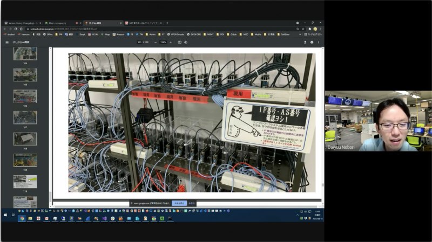Expand the MGMT bookmark folder
Image resolution: width=432 pixels, height=242 pixels.
click(x=208, y=34)
